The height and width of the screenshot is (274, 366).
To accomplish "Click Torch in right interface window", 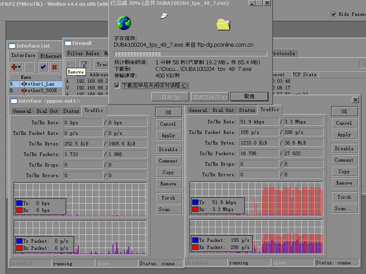I will pyautogui.click(x=344, y=197).
